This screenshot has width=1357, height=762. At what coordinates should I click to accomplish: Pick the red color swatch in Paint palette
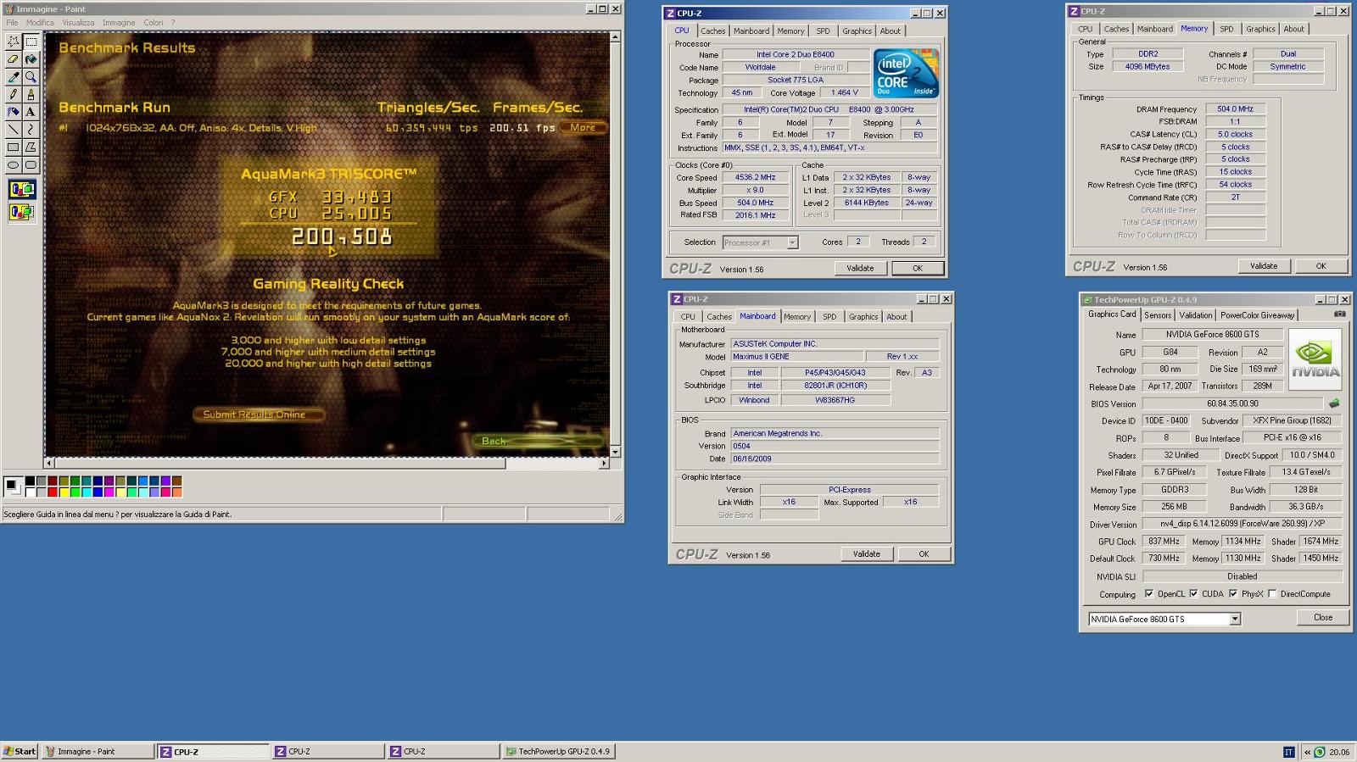(53, 492)
